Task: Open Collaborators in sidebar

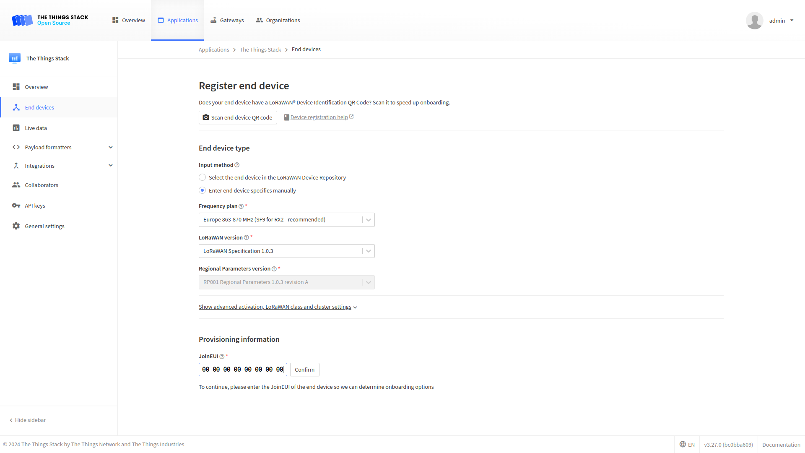Action: point(59,185)
